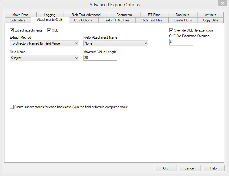Click the OLE File Extension Override label

pos(189,36)
